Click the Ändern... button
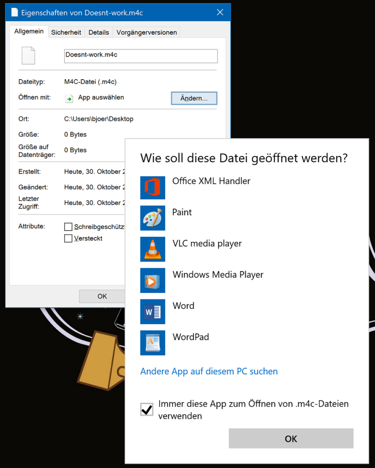This screenshot has width=375, height=468. 194,98
